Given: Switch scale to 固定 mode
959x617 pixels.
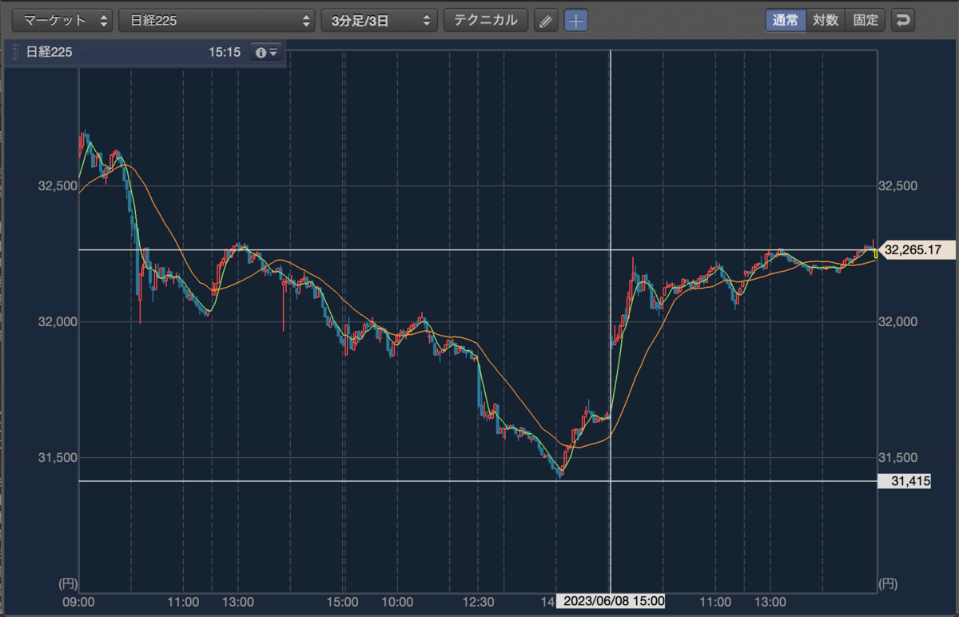Looking at the screenshot, I should coord(865,21).
